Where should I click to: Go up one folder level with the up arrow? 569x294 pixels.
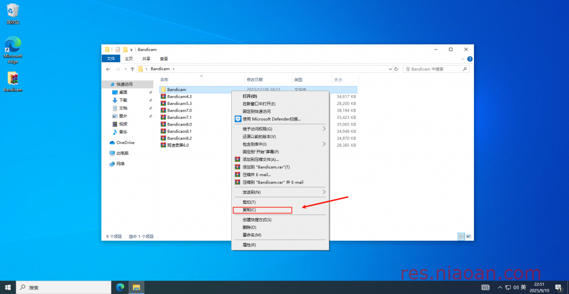[132, 69]
